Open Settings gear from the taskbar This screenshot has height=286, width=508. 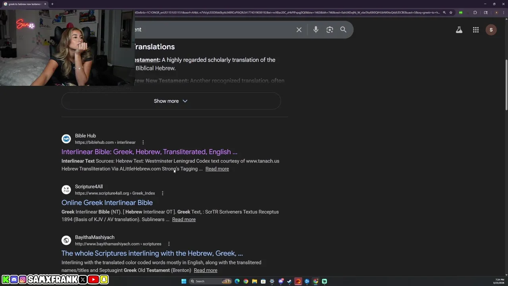click(x=272, y=281)
